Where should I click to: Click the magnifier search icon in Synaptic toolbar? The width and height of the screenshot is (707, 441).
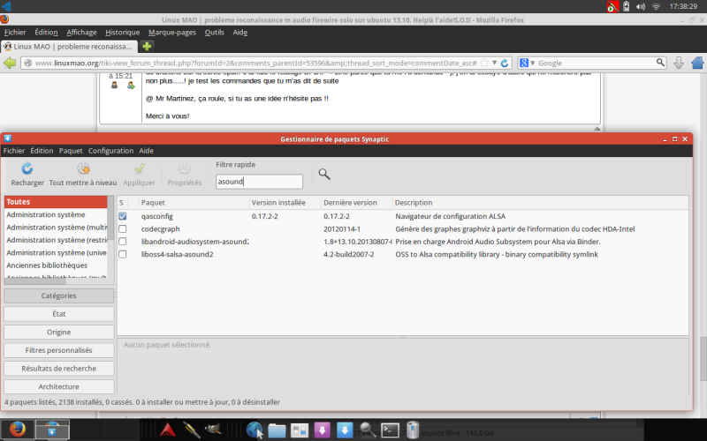pyautogui.click(x=324, y=174)
